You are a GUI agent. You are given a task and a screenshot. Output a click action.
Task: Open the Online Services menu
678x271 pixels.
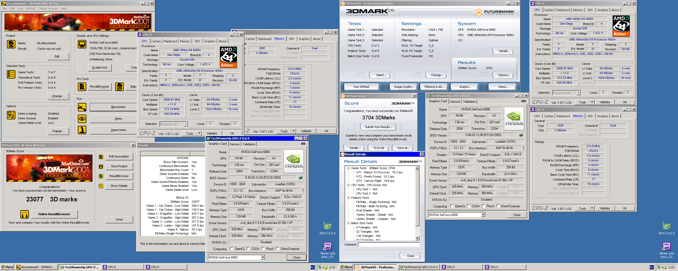click(48, 8)
